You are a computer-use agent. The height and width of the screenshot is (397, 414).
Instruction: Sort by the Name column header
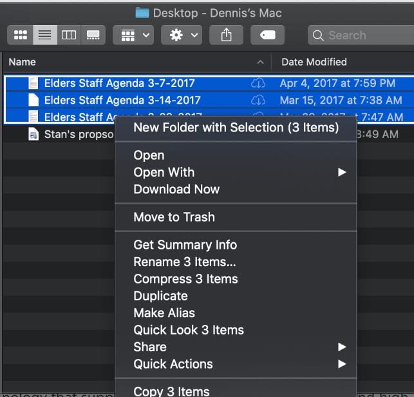pos(129,62)
